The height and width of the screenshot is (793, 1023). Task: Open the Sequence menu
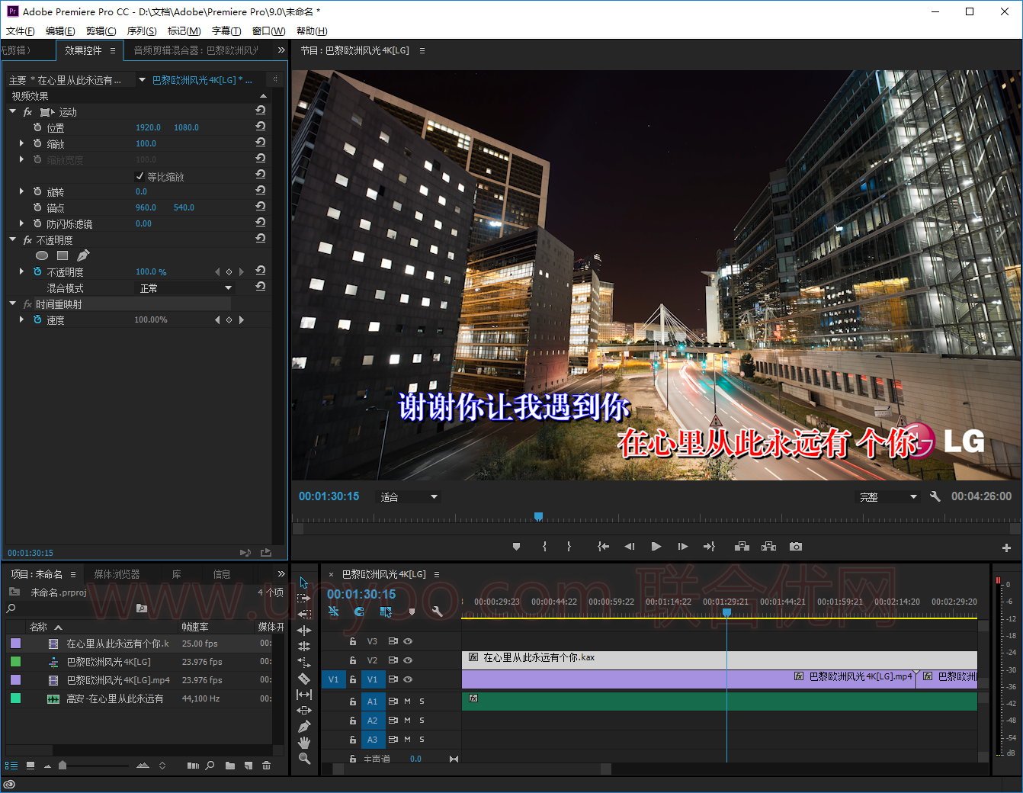(x=142, y=31)
